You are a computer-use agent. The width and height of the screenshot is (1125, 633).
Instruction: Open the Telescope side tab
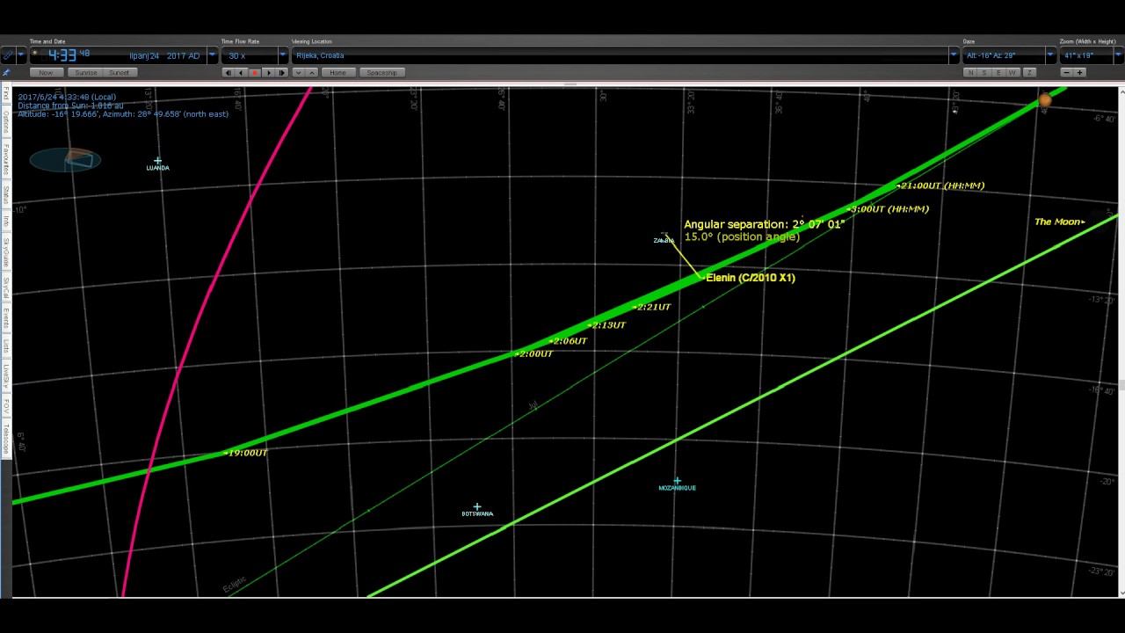point(6,439)
